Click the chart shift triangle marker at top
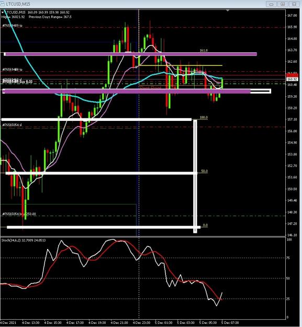Viewport: 302px width, 327px height. [228, 10]
